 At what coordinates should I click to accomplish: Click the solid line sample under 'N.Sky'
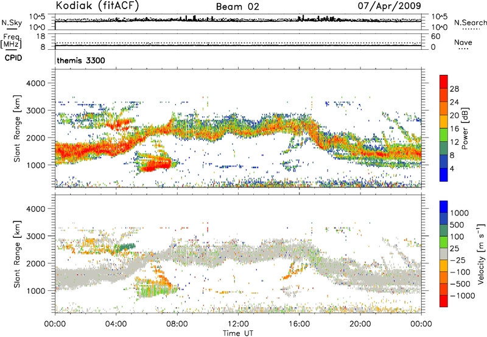pyautogui.click(x=12, y=29)
